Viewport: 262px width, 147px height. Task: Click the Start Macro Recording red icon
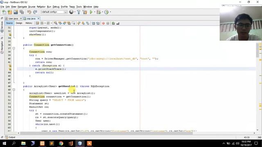(x=104, y=23)
